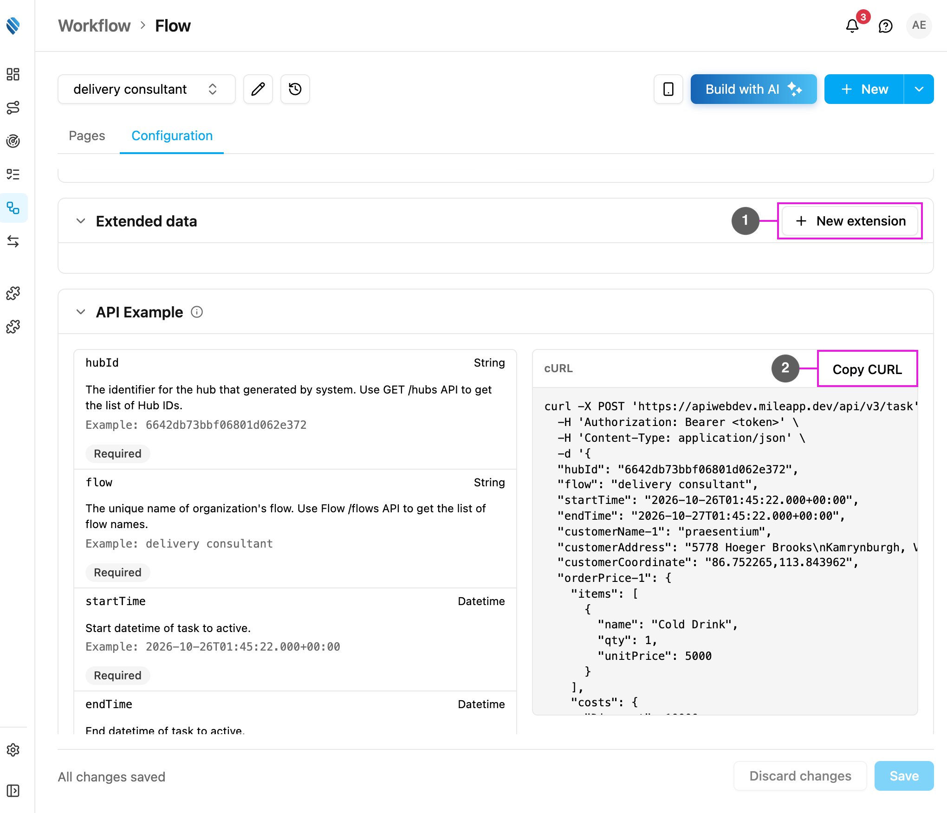Click the curl -X POST line in code

click(x=731, y=406)
